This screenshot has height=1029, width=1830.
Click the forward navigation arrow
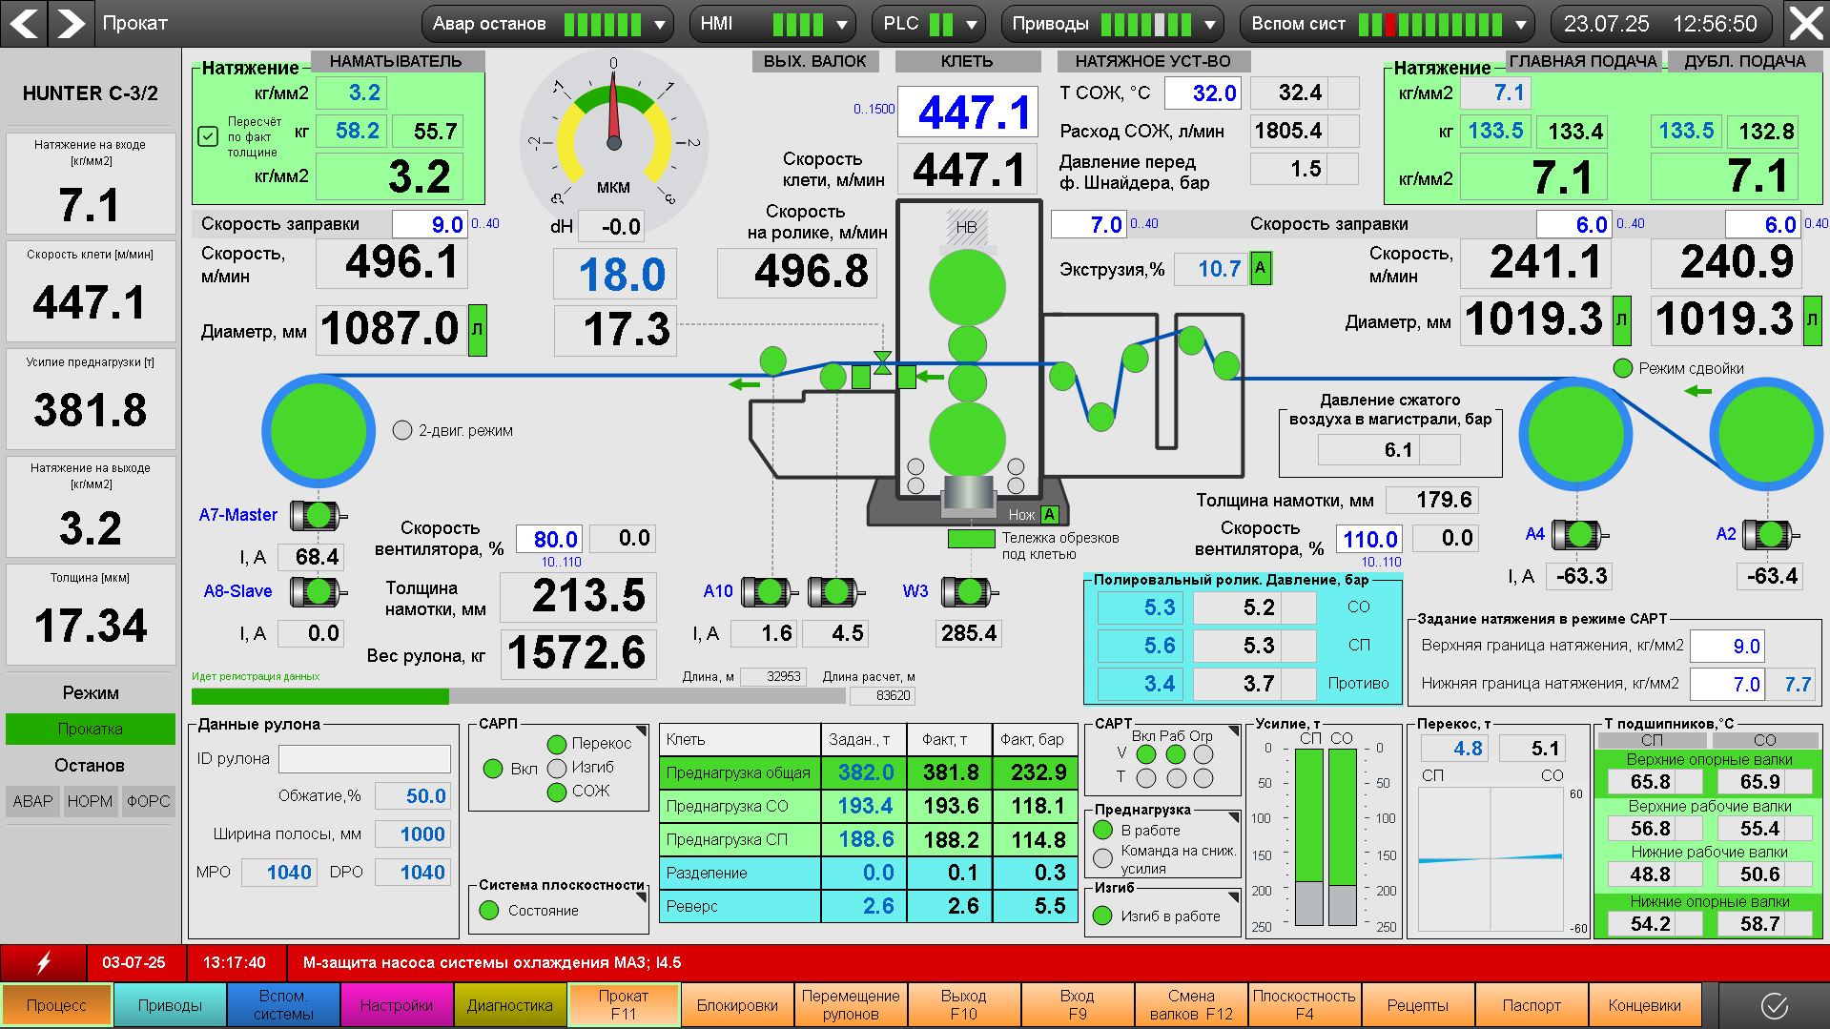[71, 23]
